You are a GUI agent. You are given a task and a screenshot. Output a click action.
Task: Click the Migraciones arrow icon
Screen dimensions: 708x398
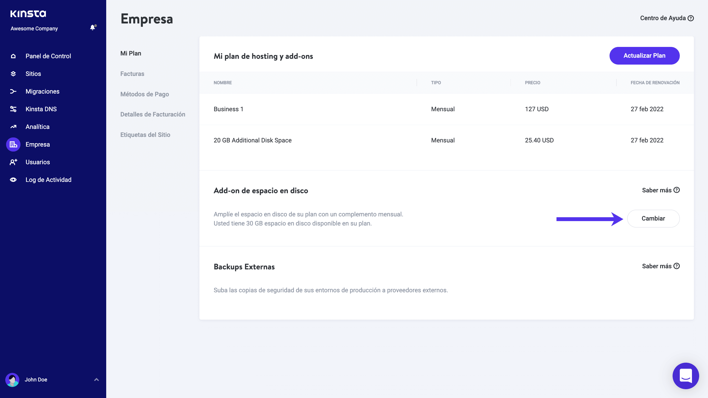tap(13, 91)
